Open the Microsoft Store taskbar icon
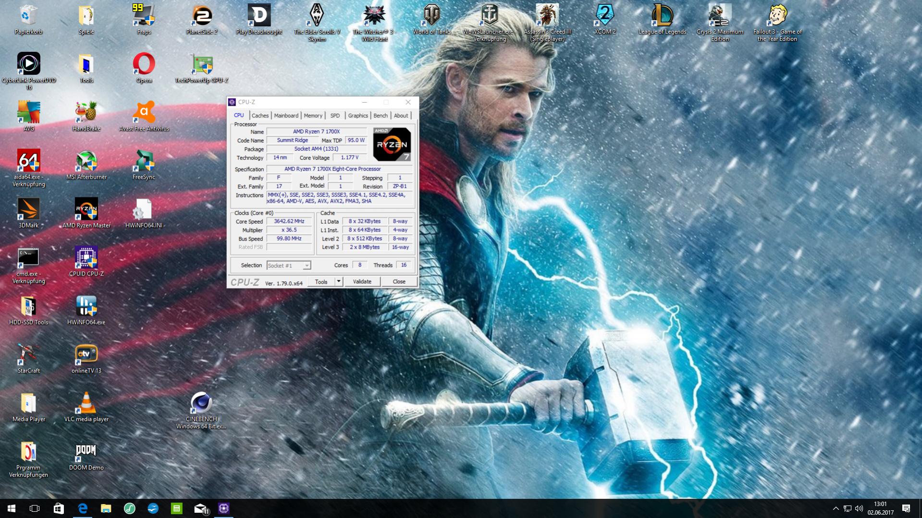The image size is (922, 518). 59,508
